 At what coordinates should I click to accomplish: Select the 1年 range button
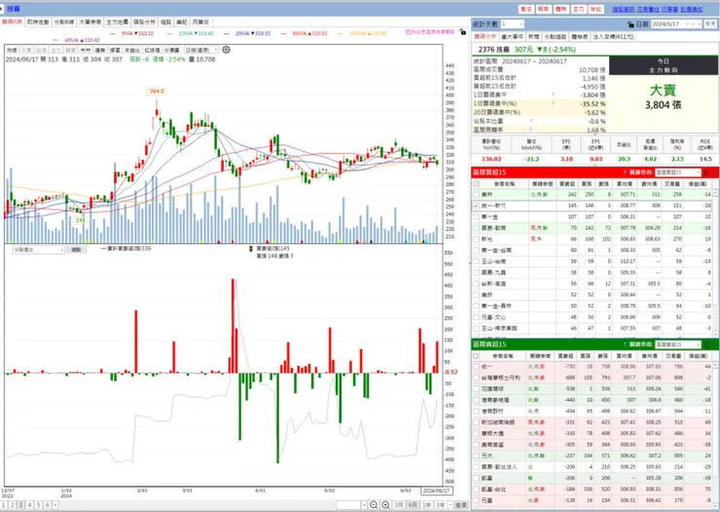pyautogui.click(x=426, y=504)
